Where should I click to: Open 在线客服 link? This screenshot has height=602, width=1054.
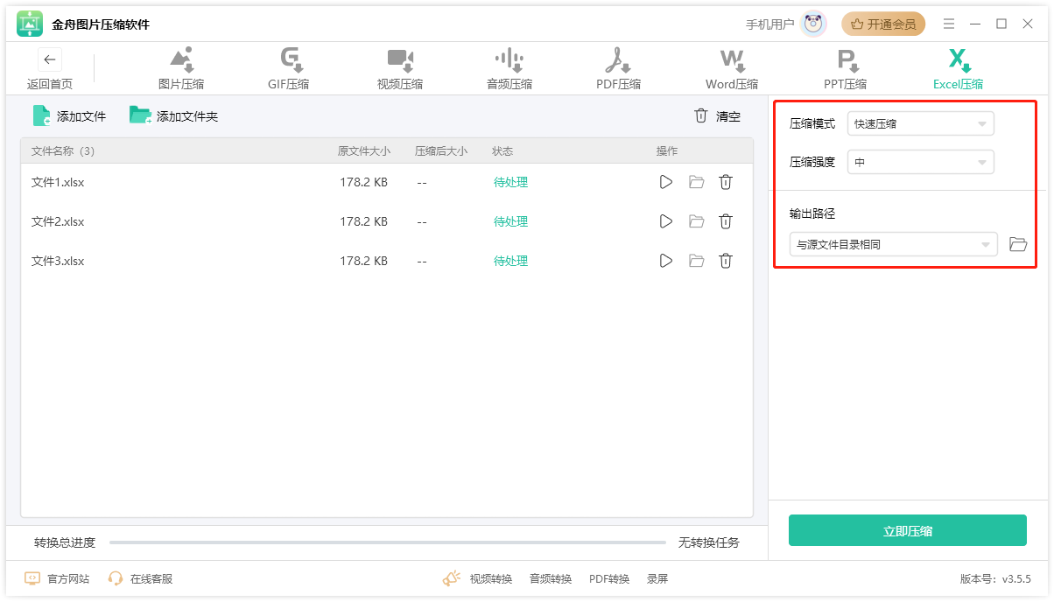pos(141,578)
